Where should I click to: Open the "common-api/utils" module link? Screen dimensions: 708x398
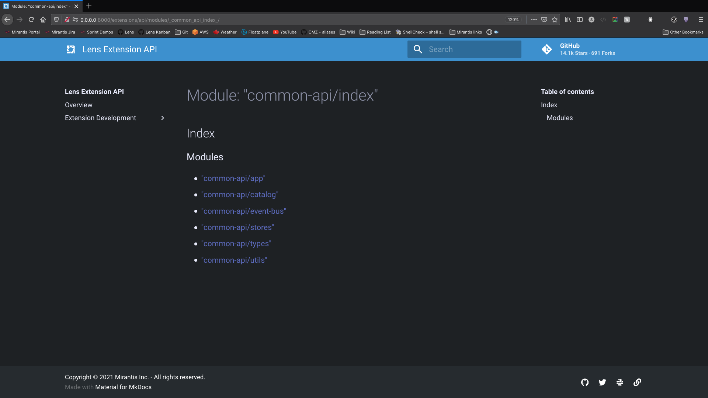[234, 260]
